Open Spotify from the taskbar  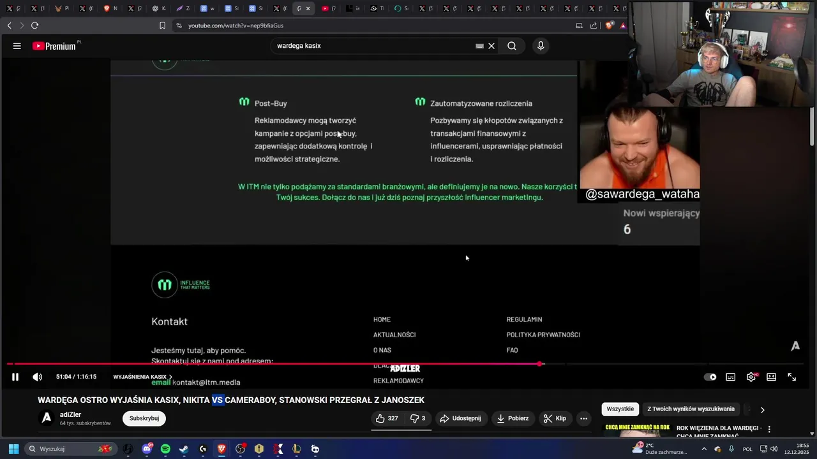(x=165, y=449)
